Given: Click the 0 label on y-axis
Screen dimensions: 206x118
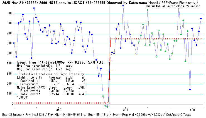Looking at the screenshot, I should 13,104.
